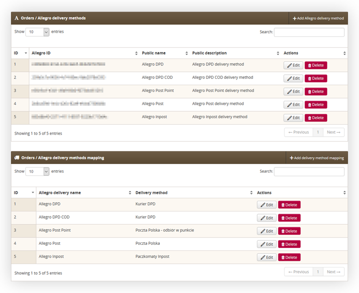Click truck icon in mapping panel header
The width and height of the screenshot is (359, 293).
(17, 158)
